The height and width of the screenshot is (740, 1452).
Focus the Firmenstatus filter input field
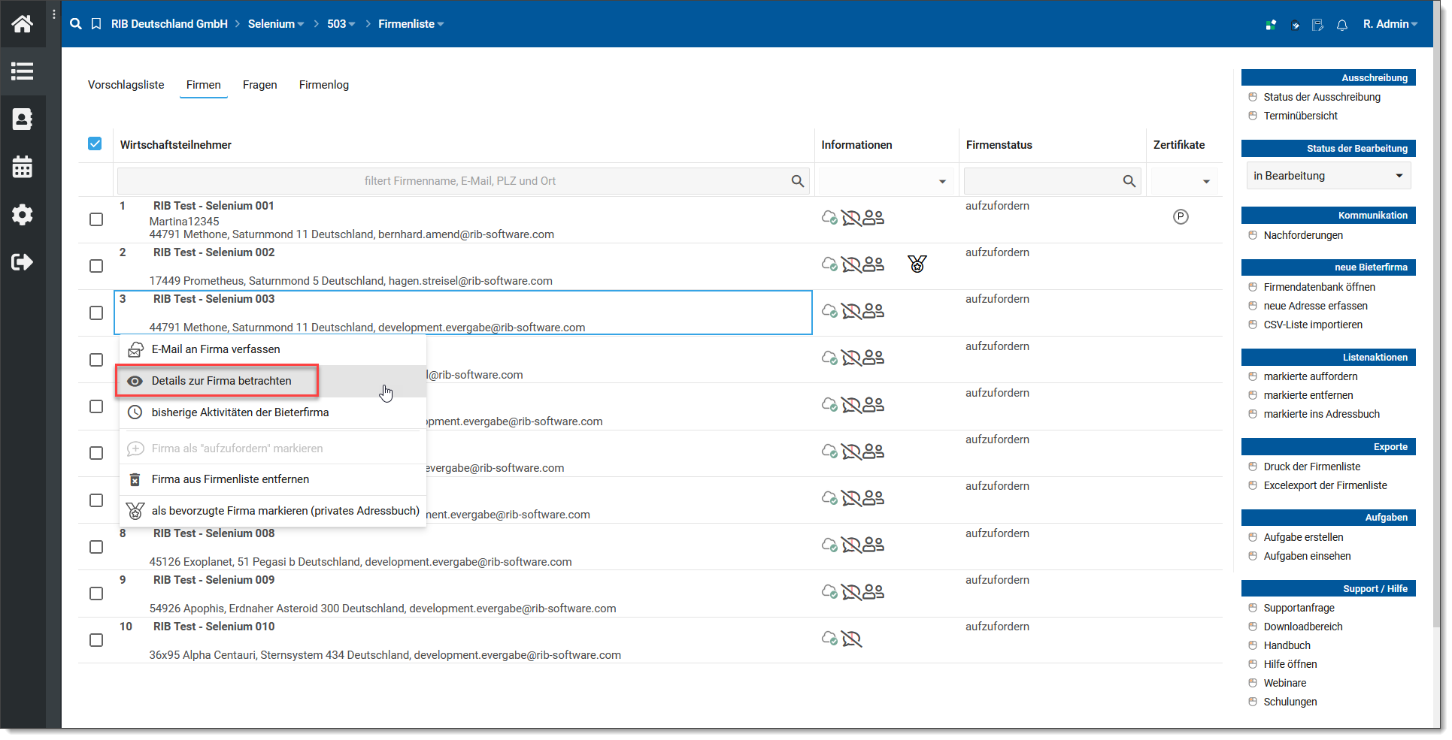coord(1052,181)
